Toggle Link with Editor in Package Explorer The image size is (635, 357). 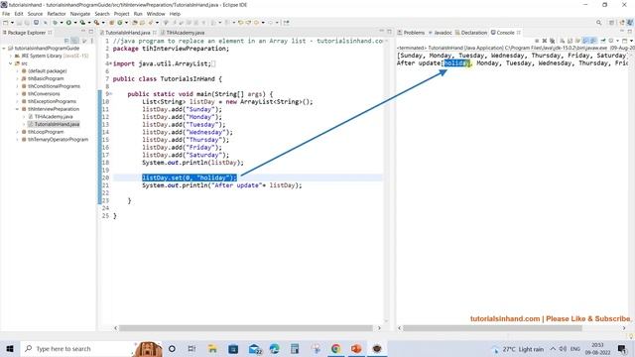point(75,41)
